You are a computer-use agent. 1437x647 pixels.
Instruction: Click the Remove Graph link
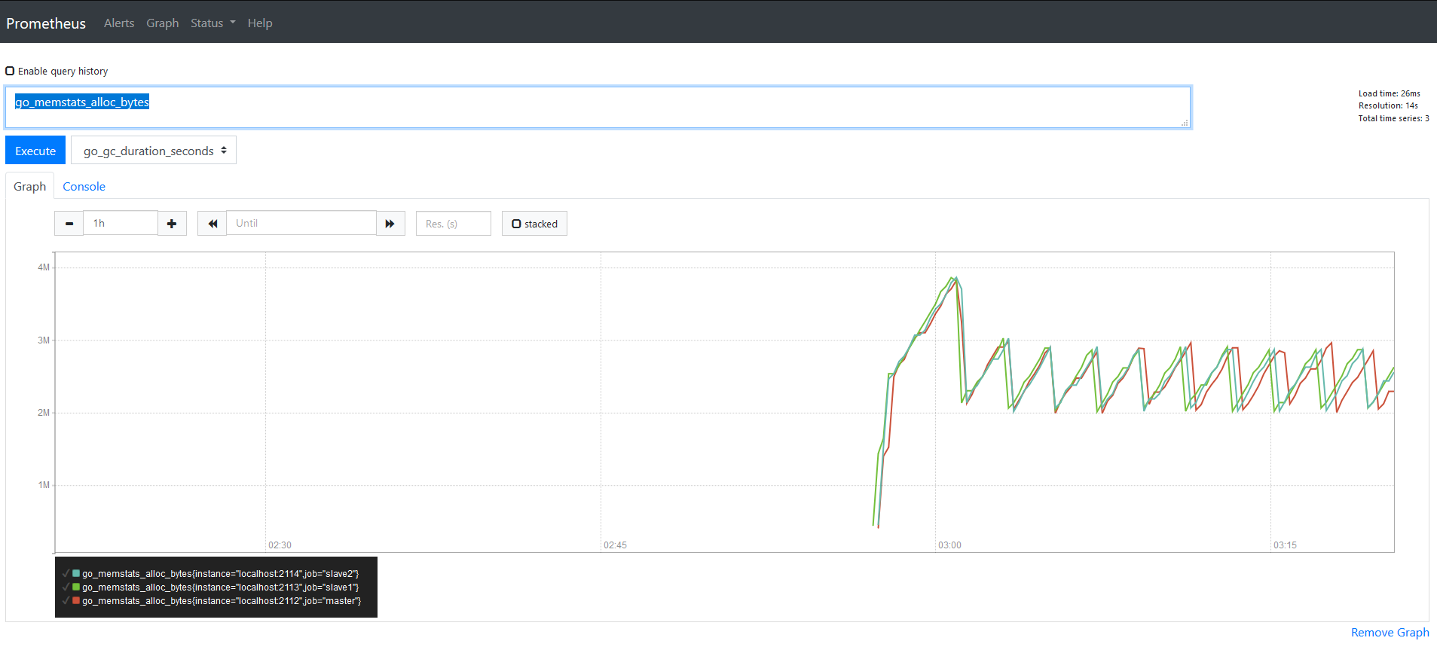click(1390, 633)
